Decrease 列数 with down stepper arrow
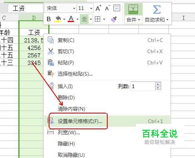Screen dimensions: 195x158 click(x=158, y=88)
